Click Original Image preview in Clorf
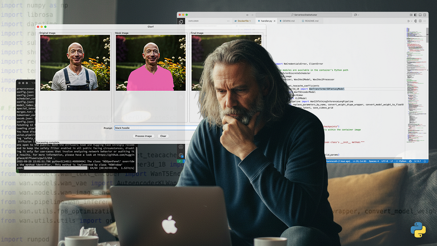The height and width of the screenshot is (246, 437). coord(75,63)
